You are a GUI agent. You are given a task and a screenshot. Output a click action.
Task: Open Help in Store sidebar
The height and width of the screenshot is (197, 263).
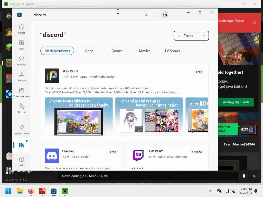pos(22,162)
